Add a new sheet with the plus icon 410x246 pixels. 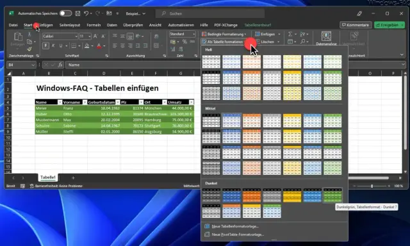tap(73, 177)
